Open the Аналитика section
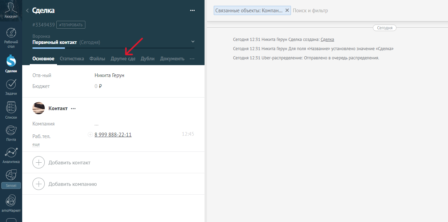The height and width of the screenshot is (222, 448). pyautogui.click(x=11, y=156)
